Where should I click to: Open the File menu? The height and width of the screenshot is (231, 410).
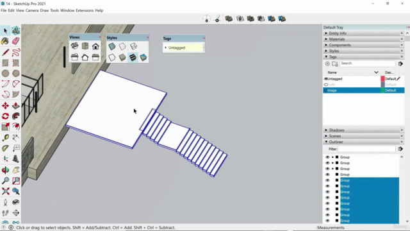click(4, 10)
